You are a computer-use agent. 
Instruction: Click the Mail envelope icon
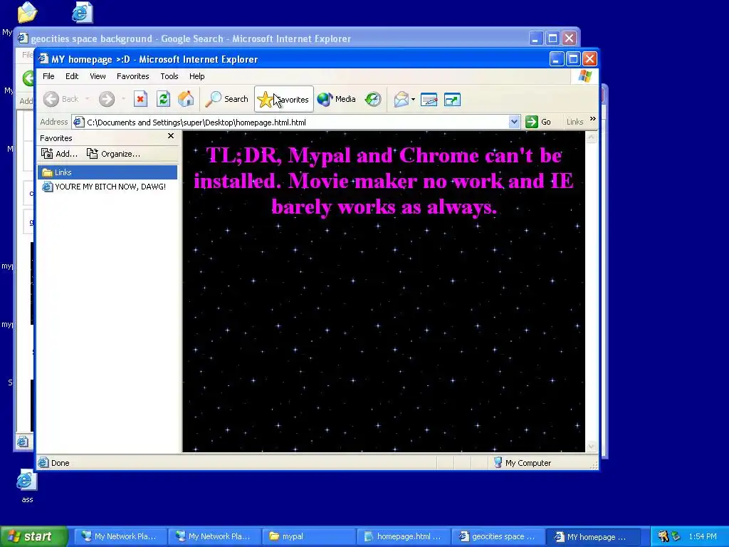[x=402, y=99]
